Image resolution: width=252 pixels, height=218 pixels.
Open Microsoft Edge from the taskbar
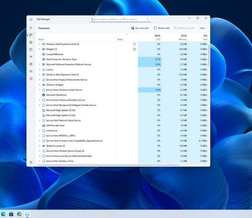3,214
